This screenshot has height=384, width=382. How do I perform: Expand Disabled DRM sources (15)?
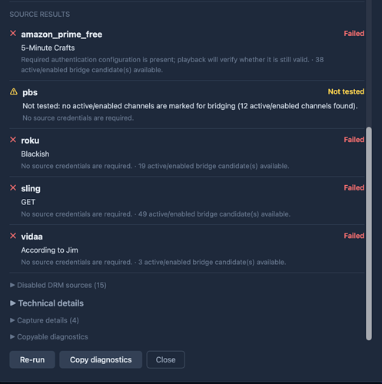[58, 285]
